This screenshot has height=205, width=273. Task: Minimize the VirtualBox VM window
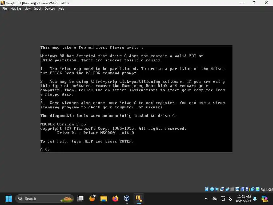[242, 3]
